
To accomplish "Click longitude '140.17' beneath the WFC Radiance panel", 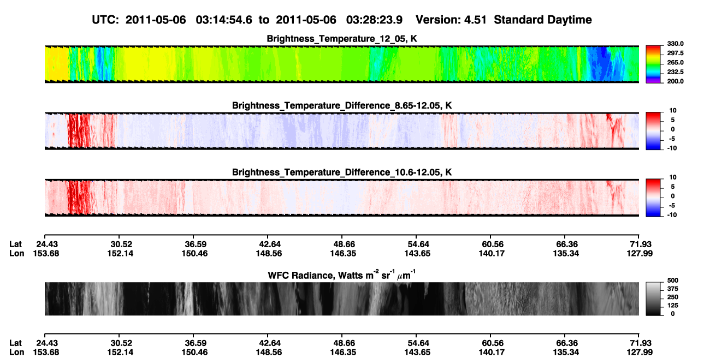I will [x=491, y=353].
